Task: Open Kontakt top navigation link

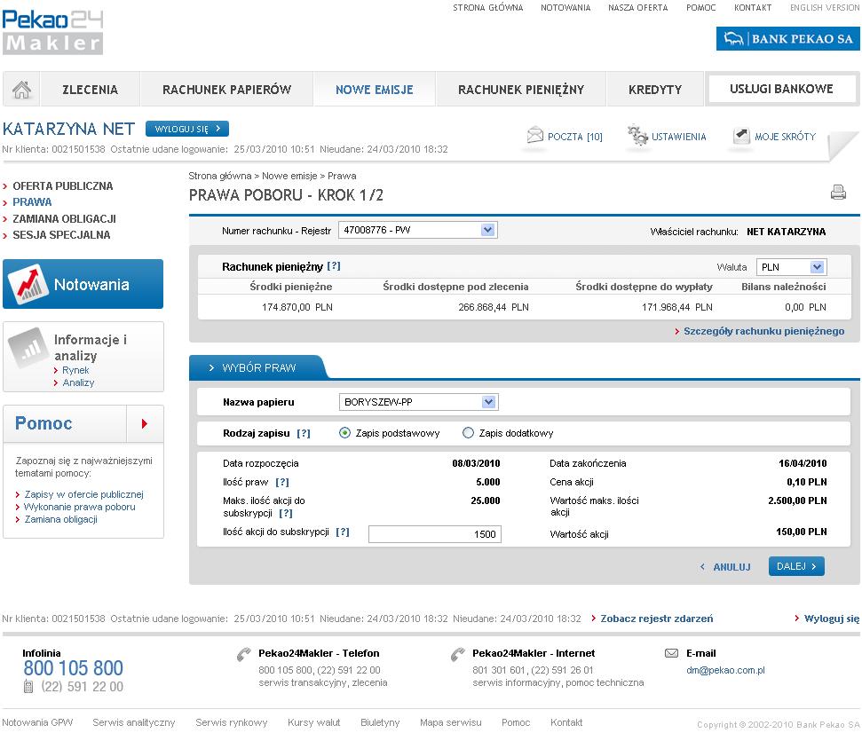Action: pos(753,8)
